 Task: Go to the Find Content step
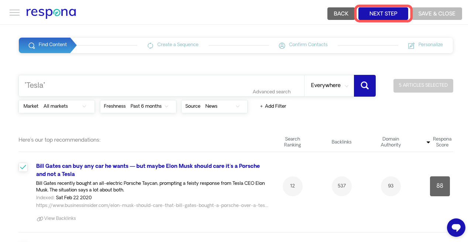pyautogui.click(x=48, y=45)
